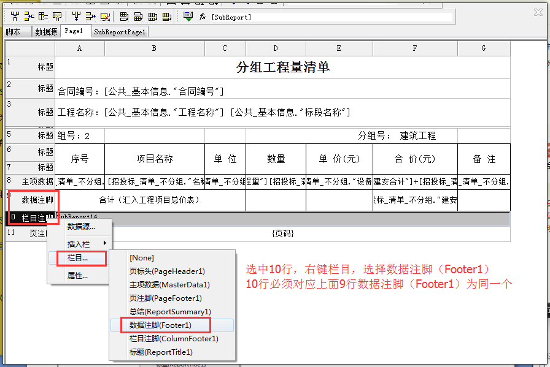550x367 pixels.
Task: Select the 分组工程量清单 title cell
Action: 282,67
